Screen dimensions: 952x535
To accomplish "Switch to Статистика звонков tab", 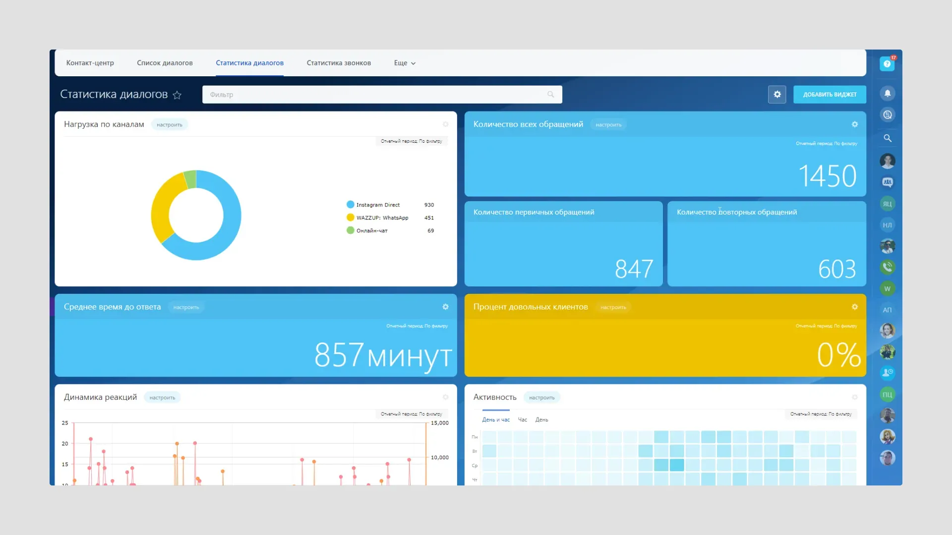I will 339,63.
